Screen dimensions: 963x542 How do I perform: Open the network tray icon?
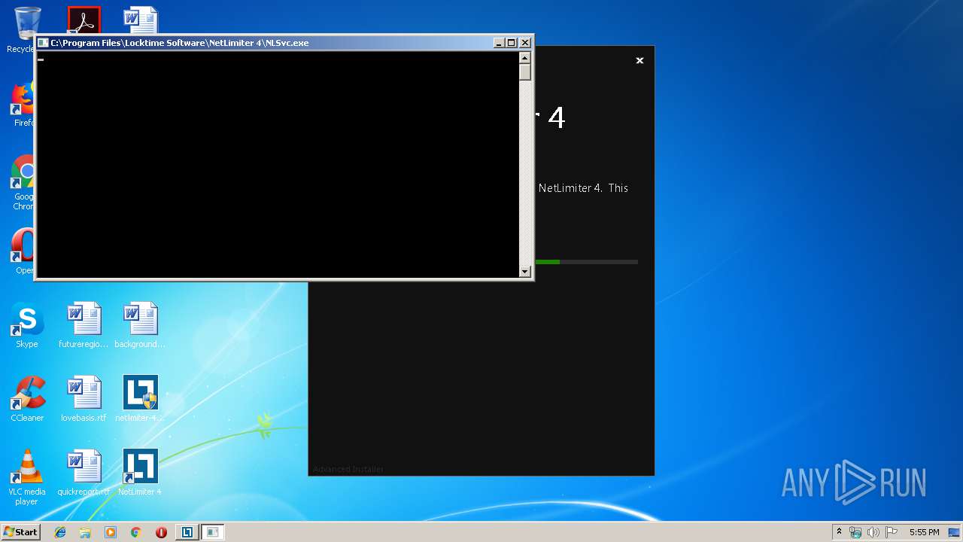pyautogui.click(x=855, y=532)
